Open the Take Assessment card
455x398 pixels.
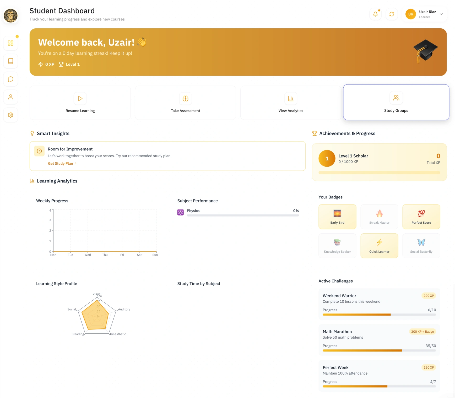tap(186, 103)
